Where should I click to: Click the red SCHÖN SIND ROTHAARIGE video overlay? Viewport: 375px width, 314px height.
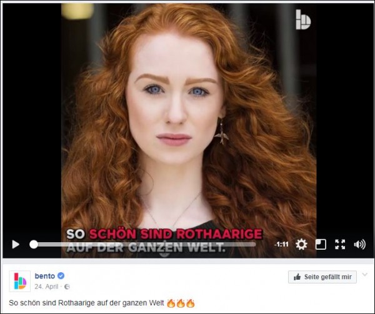coord(176,234)
